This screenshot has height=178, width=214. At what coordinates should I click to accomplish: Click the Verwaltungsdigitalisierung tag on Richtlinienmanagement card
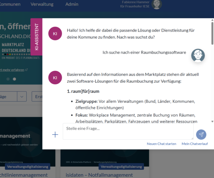pyautogui.click(x=27, y=167)
